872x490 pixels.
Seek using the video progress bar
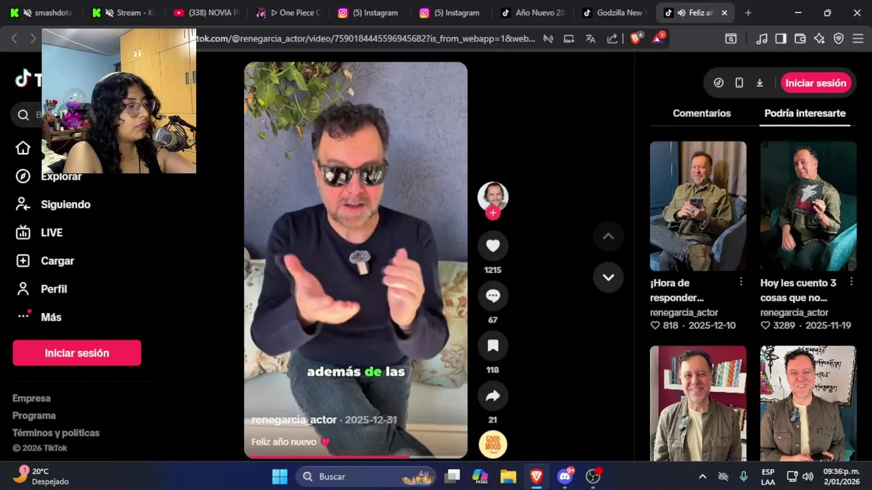[x=356, y=457]
